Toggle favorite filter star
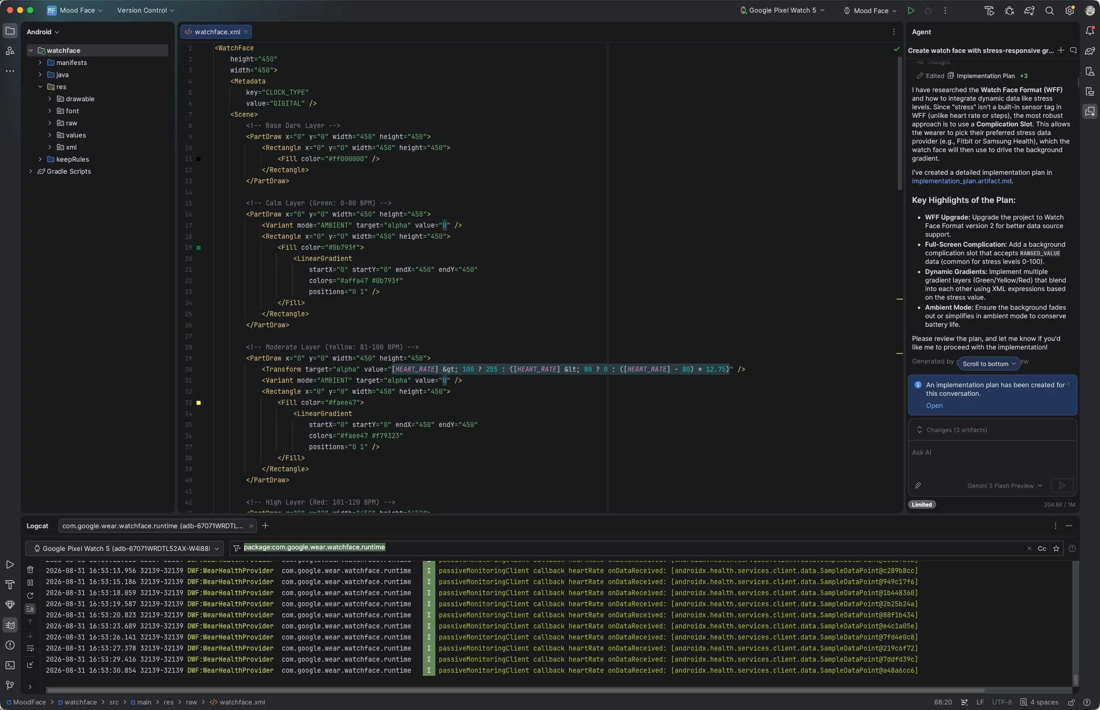The height and width of the screenshot is (710, 1100). click(1056, 548)
